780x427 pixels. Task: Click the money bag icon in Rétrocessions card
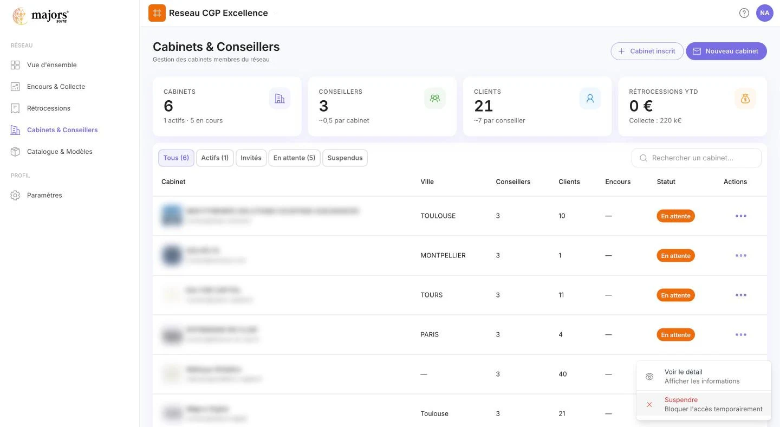pyautogui.click(x=745, y=99)
